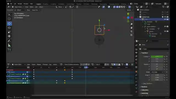Select the Scale tool
Viewport: 176px width, 99px height.
pyautogui.click(x=9, y=32)
